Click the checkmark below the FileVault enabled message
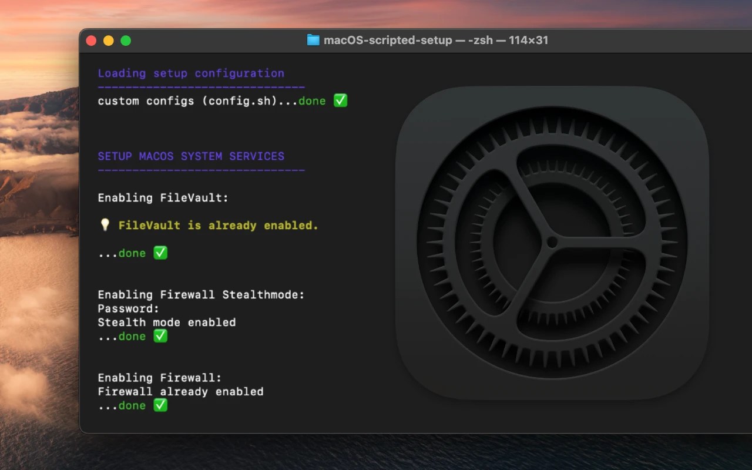Viewport: 752px width, 470px height. pos(160,253)
